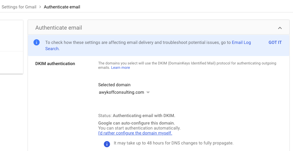Click the Authenticating email with DKIM status text

tap(146, 116)
